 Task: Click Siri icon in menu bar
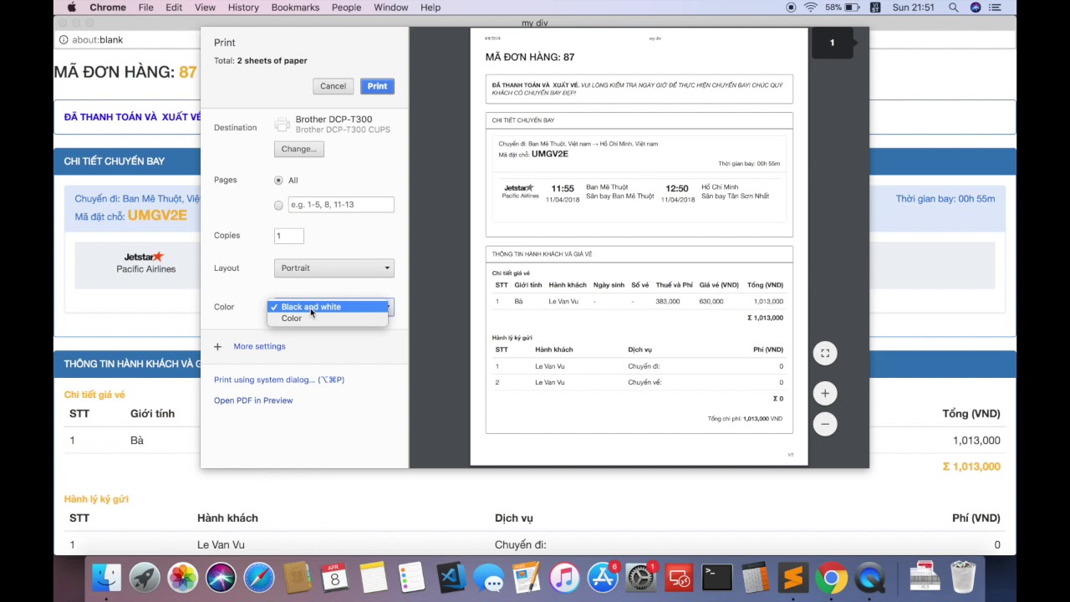click(975, 8)
